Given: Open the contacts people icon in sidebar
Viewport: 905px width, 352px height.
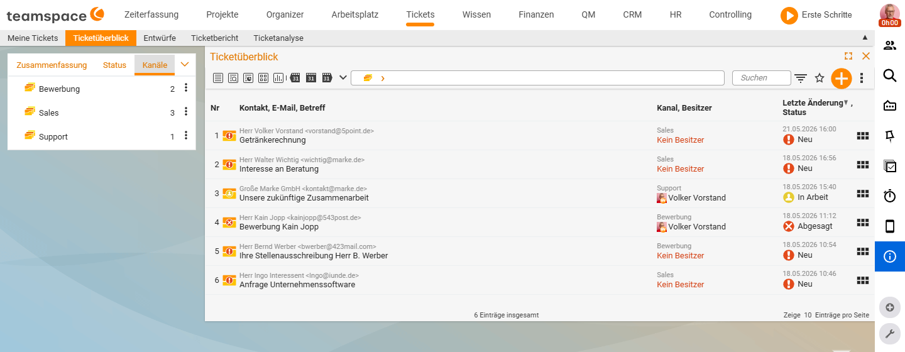Looking at the screenshot, I should (890, 45).
